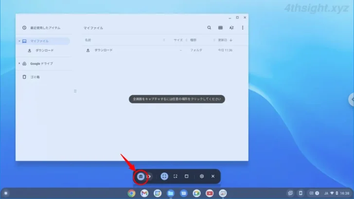Switch to screen recording video mode

click(149, 177)
